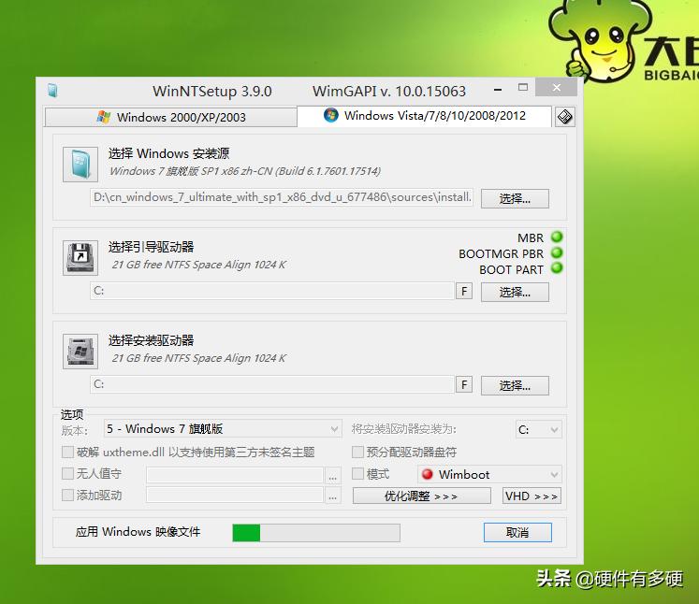Close the WinNTSetup window

point(557,87)
